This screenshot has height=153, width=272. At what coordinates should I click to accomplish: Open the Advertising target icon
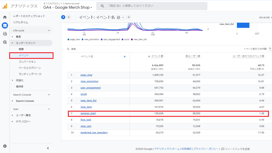coord(5,42)
